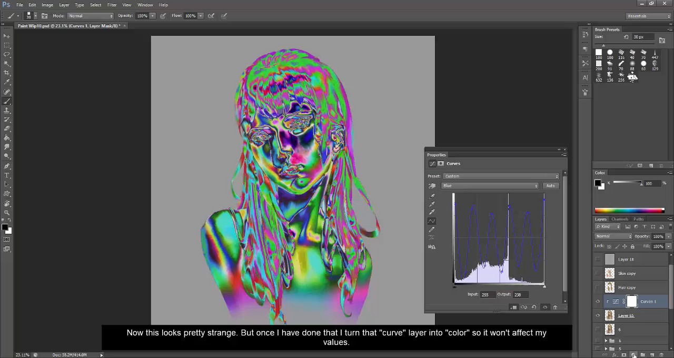This screenshot has width=674, height=358.
Task: Toggle visibility of Layer 18
Action: coord(598,259)
